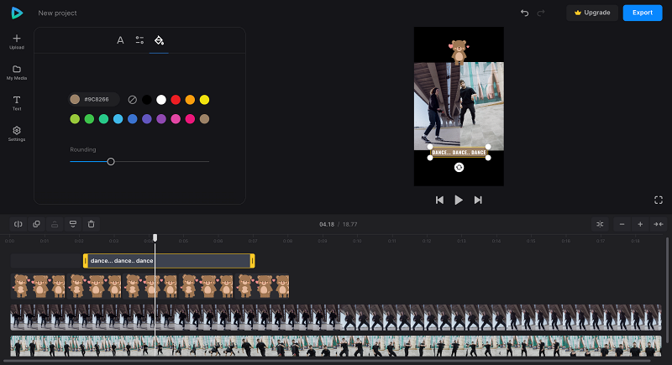The width and height of the screenshot is (672, 365).
Task: Redo the last action
Action: pyautogui.click(x=541, y=13)
